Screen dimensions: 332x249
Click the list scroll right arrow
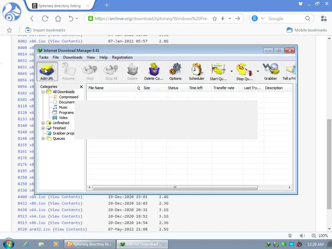click(290, 188)
